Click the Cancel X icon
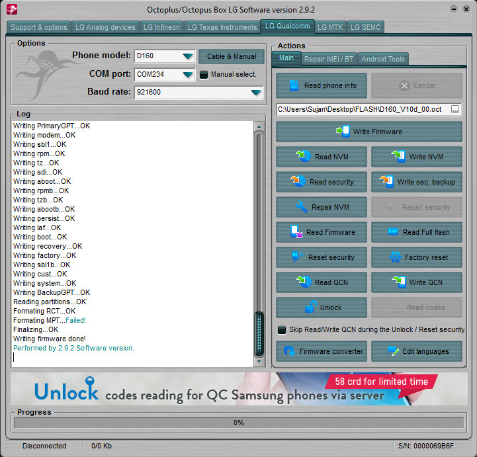477x457 pixels. coord(404,86)
